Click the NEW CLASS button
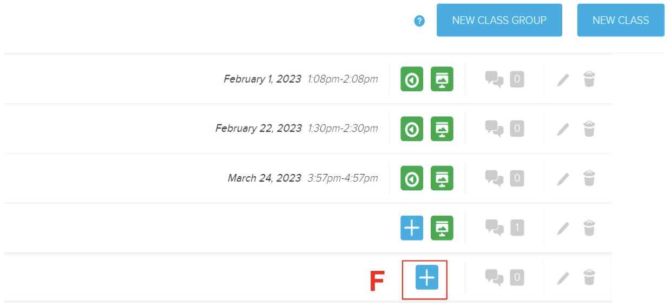 point(621,20)
